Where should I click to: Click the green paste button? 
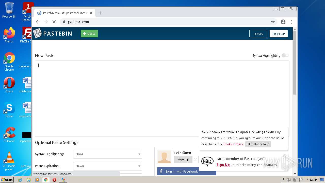(x=89, y=34)
